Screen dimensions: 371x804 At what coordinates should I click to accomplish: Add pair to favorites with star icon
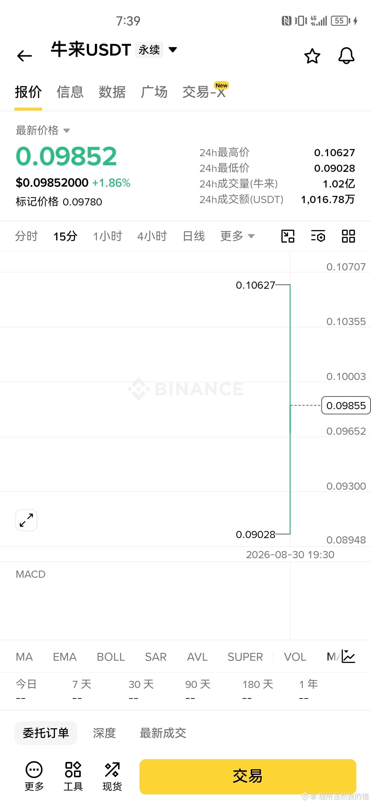click(312, 56)
